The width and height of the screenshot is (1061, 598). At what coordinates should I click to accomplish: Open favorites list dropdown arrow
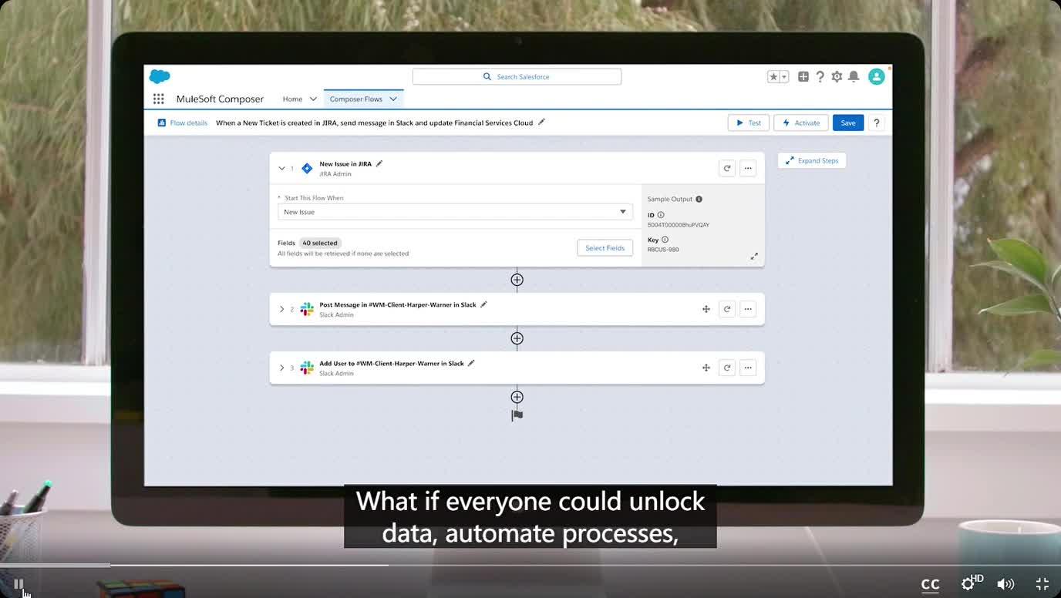pos(784,77)
